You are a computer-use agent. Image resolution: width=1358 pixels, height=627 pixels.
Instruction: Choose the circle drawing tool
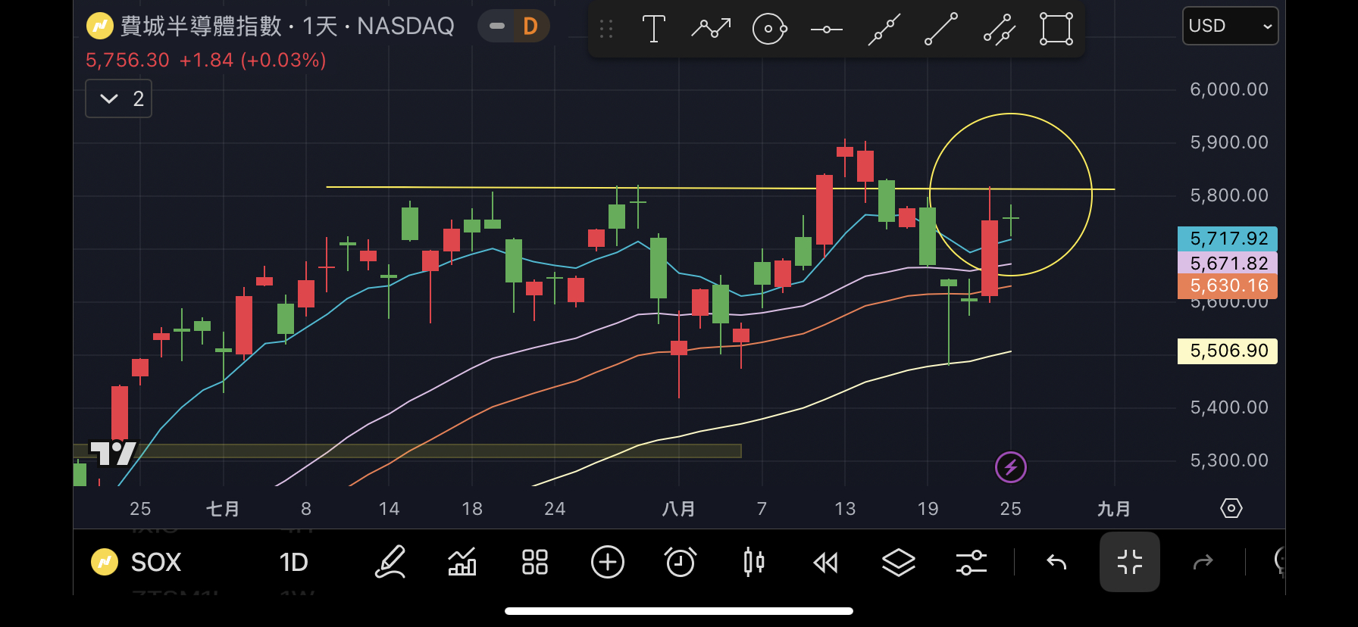tap(769, 30)
